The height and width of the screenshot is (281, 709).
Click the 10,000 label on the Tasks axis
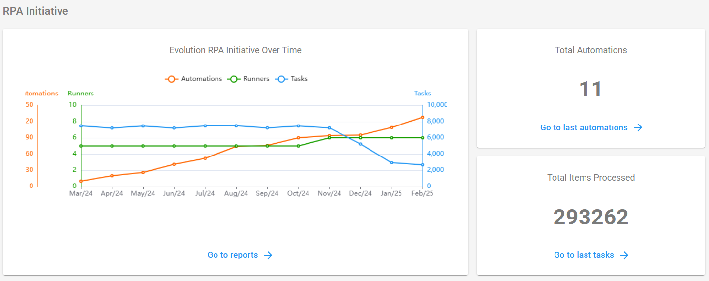(x=436, y=105)
